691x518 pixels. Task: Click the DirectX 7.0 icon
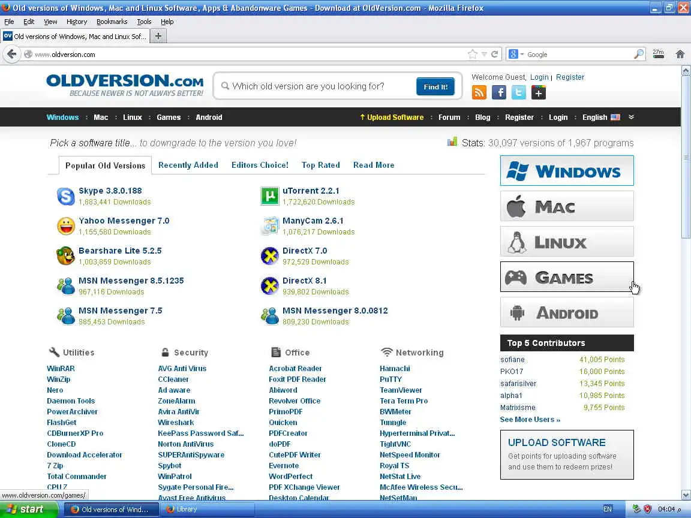(x=270, y=256)
